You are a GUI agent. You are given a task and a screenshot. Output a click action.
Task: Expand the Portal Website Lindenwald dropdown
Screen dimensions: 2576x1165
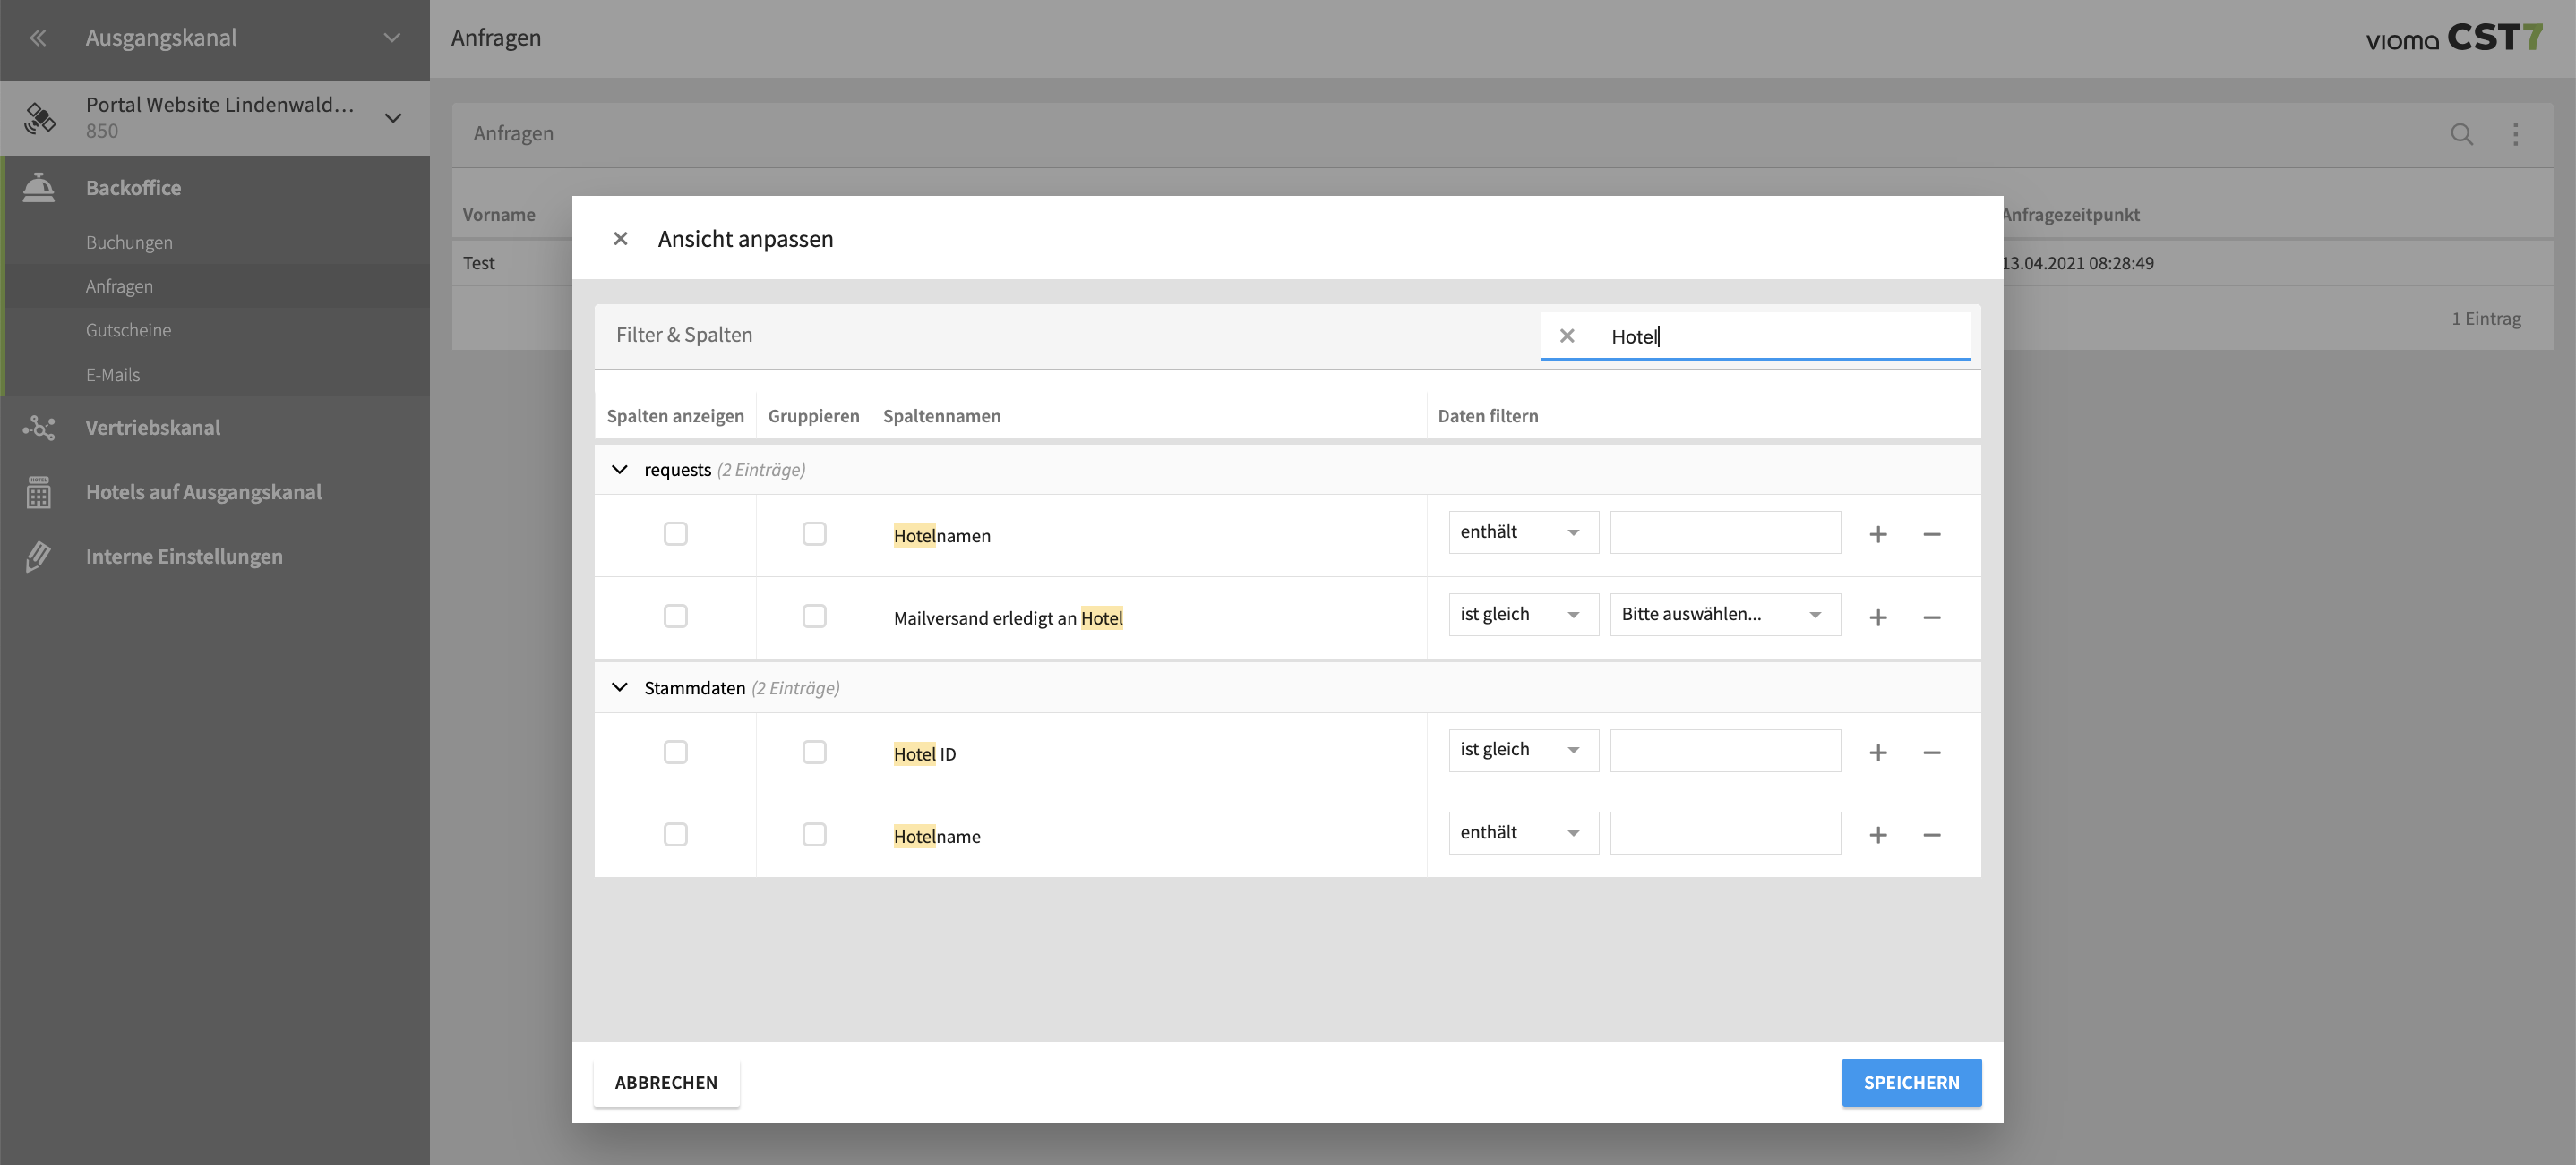(x=393, y=118)
